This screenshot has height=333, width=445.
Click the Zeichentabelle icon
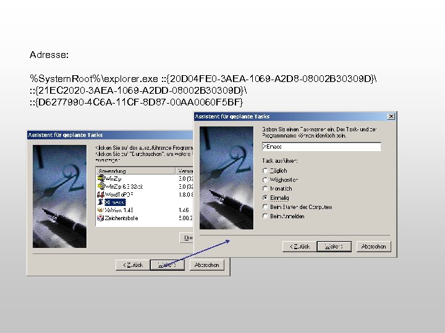tap(101, 218)
